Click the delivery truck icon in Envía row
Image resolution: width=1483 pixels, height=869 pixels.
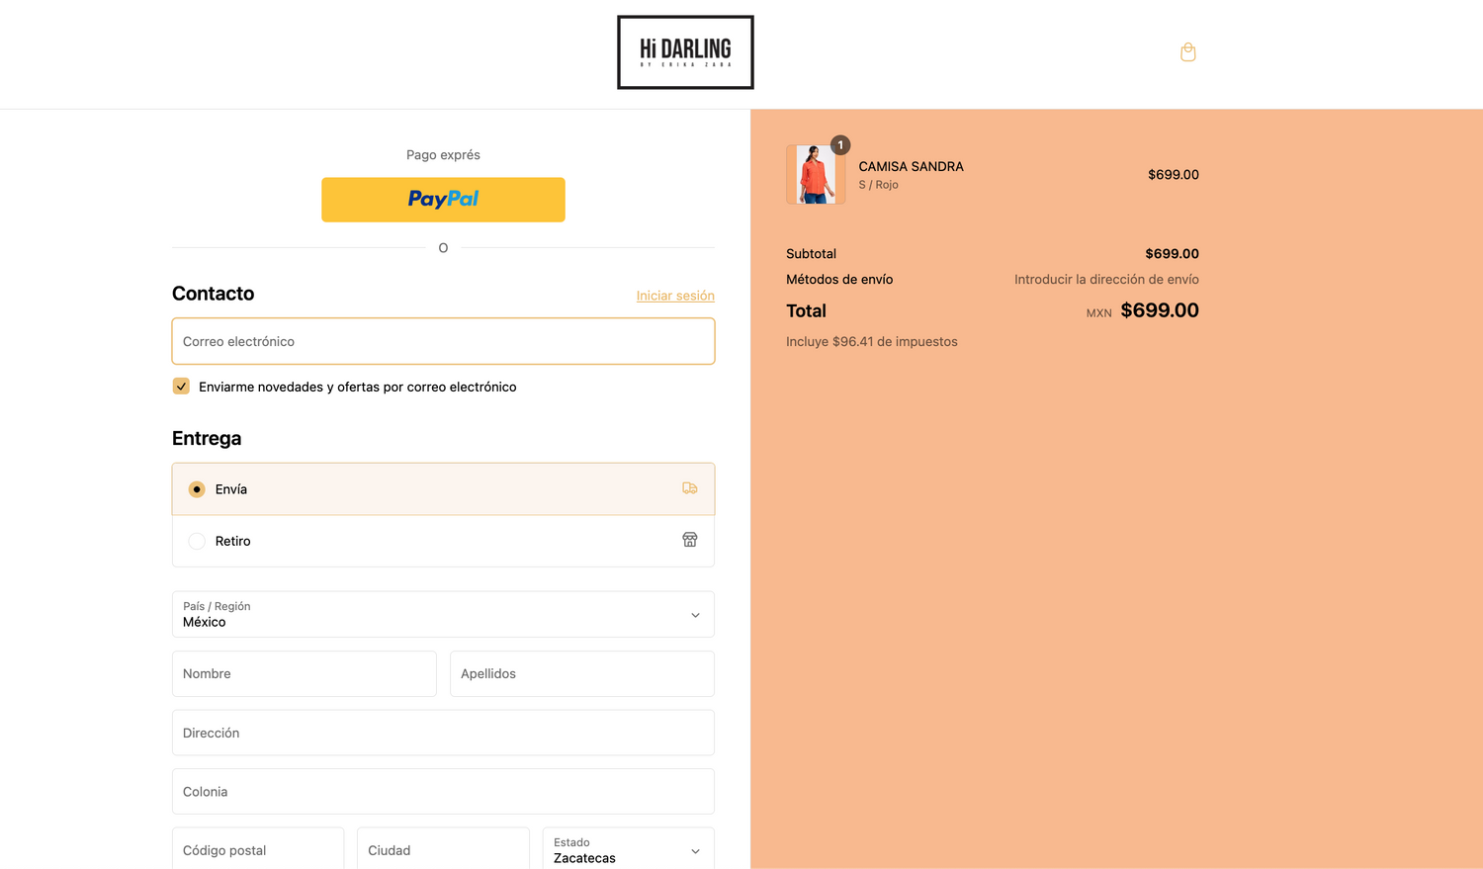pyautogui.click(x=689, y=488)
